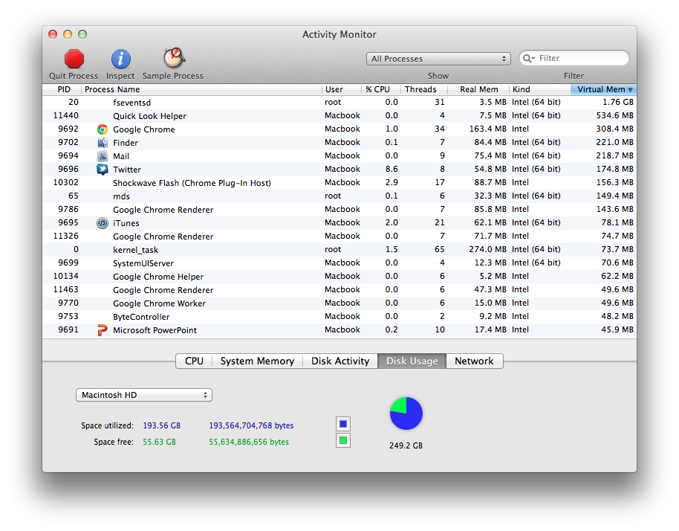Click the 249.2 GB total capacity label
Screen dimensions: 679x531
pyautogui.click(x=406, y=445)
